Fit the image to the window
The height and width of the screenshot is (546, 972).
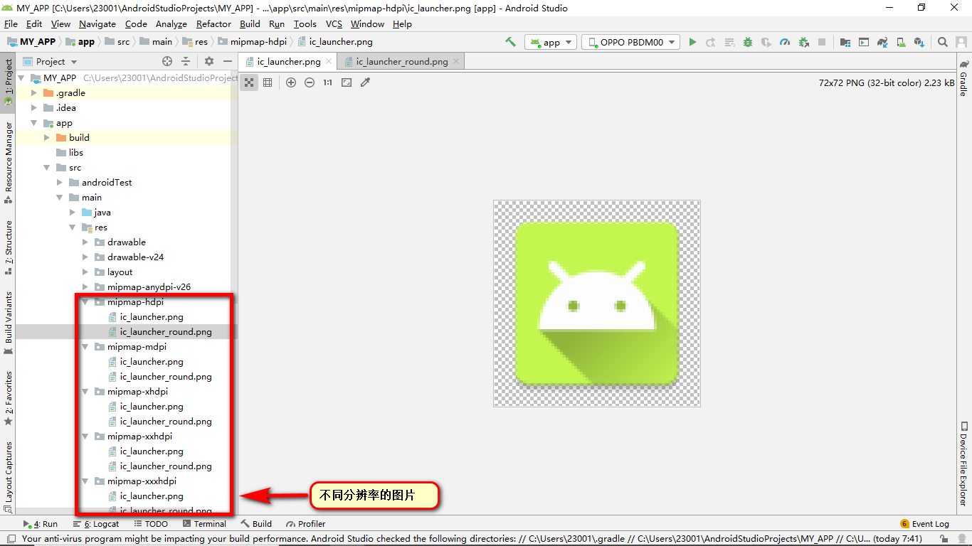(346, 82)
